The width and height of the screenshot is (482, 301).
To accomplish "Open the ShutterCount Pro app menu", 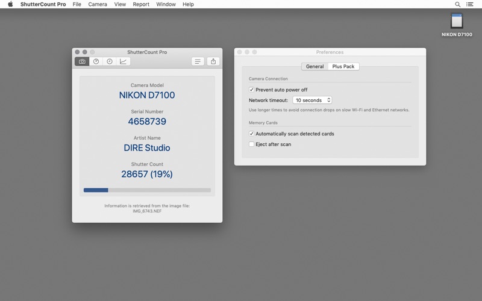I will click(x=43, y=4).
